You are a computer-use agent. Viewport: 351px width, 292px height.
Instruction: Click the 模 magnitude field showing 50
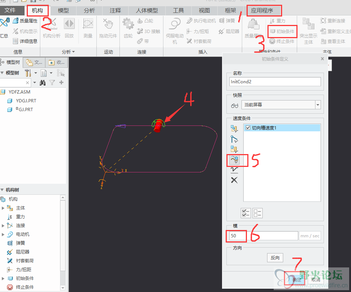[264, 236]
